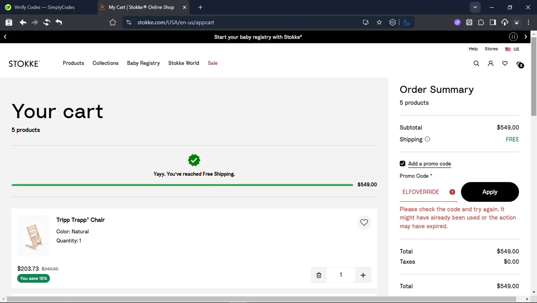
Task: Go to previous banner announcement arrow
Action: pos(5,37)
